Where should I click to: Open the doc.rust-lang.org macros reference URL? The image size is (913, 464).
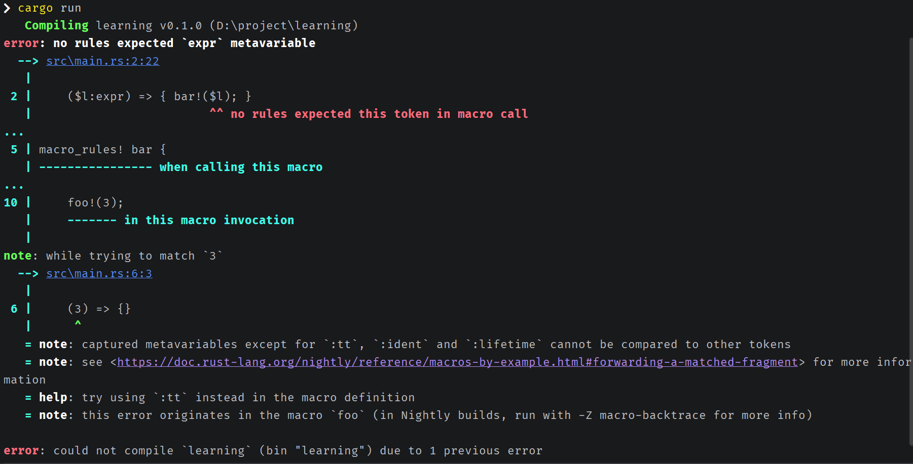tap(457, 362)
